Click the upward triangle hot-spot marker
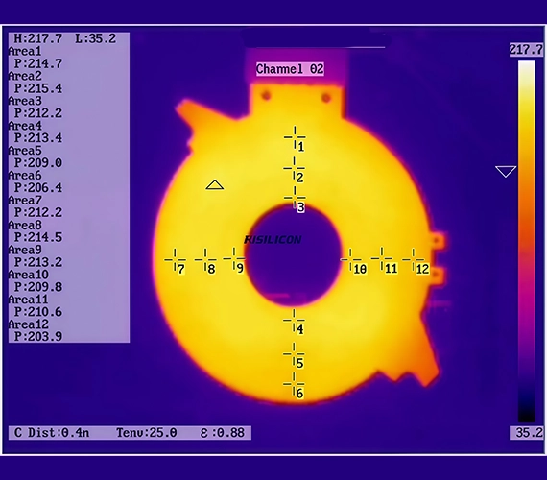This screenshot has width=547, height=480. click(x=215, y=185)
